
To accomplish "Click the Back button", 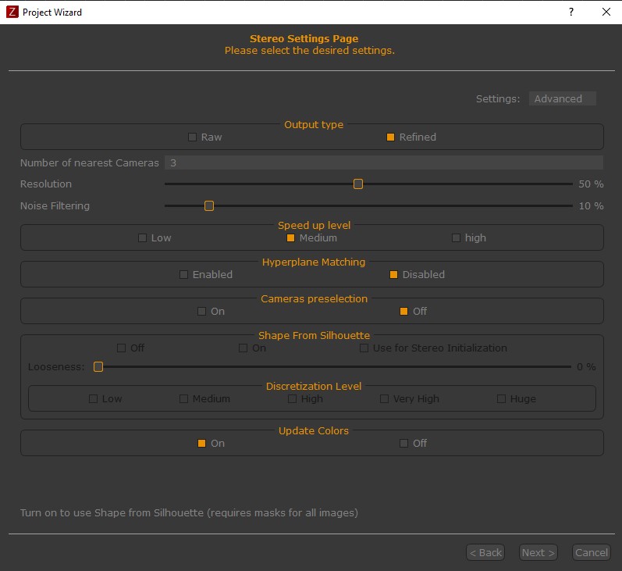I will 485,552.
